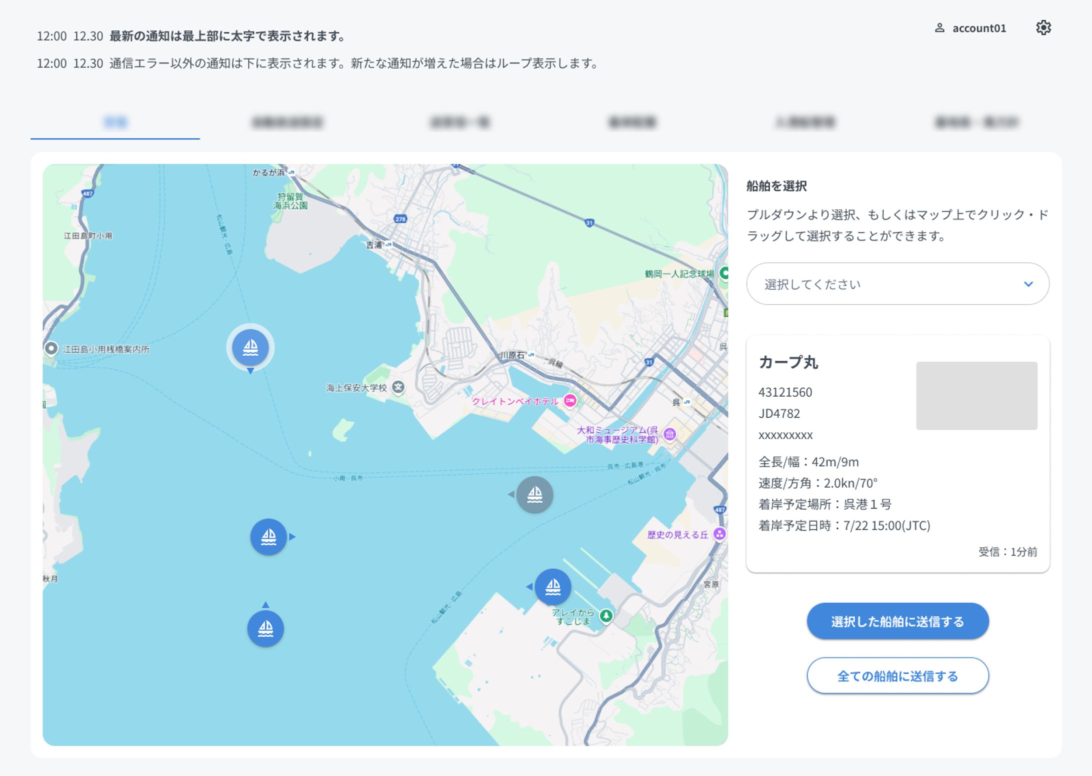This screenshot has width=1092, height=776.
Task: Select the highlighted ship marker with halo
Action: [x=250, y=347]
